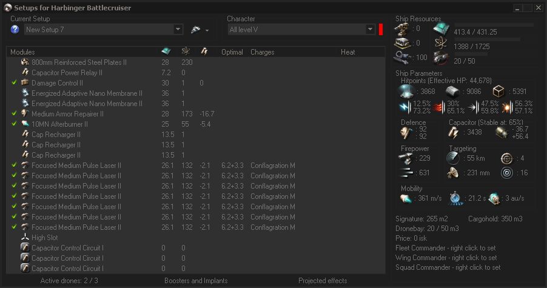This screenshot has height=288, width=547.
Task: Click the powergrid usage progress bar
Action: pos(487,39)
